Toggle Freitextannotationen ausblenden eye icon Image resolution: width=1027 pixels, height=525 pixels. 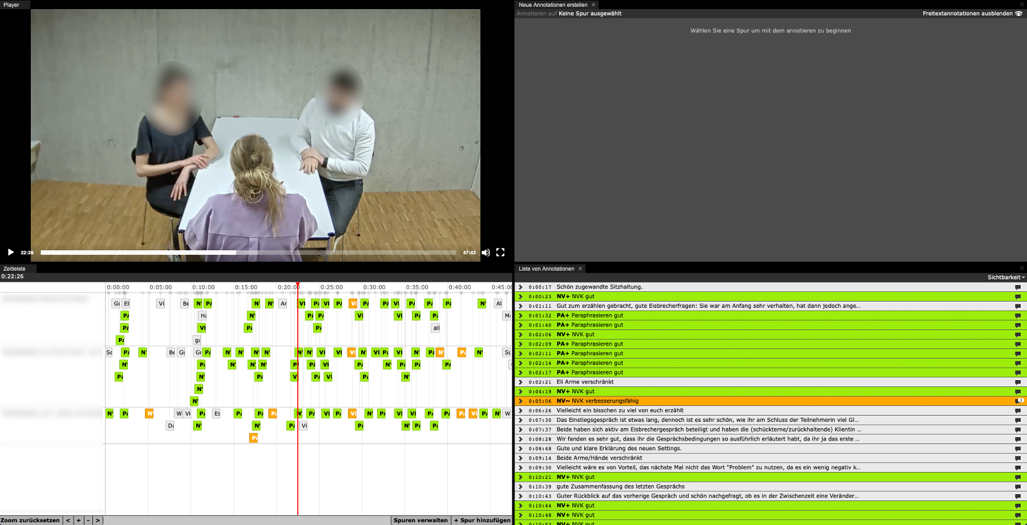coord(1019,14)
